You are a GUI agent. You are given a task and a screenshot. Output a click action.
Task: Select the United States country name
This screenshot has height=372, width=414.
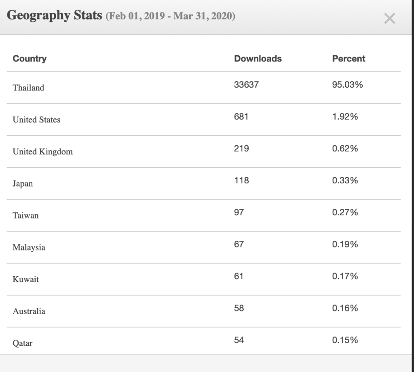click(36, 120)
